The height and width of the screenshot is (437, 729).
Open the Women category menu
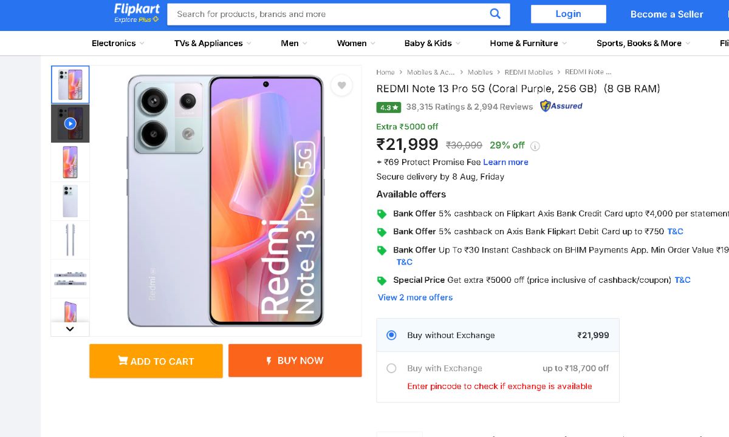point(356,43)
